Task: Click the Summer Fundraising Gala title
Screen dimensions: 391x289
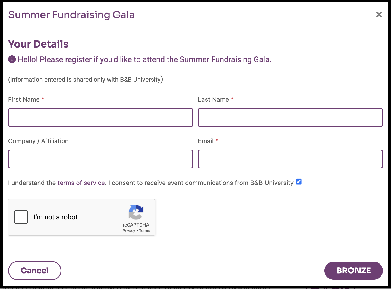Action: [71, 15]
